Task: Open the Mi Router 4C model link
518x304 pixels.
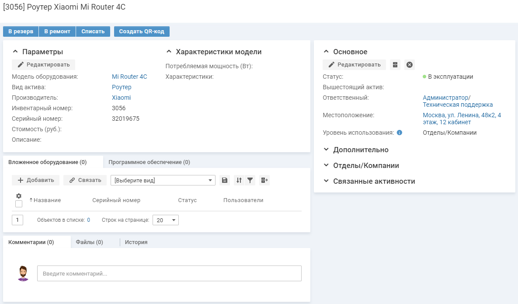Action: point(129,77)
